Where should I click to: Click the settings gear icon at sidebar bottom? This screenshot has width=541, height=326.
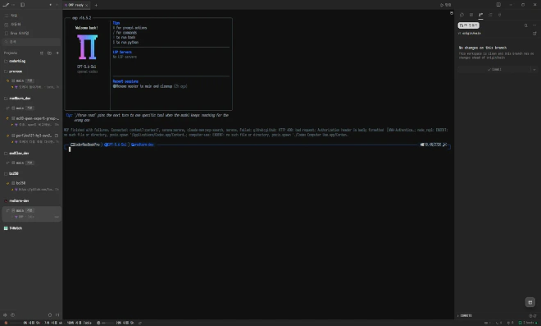tap(5, 315)
